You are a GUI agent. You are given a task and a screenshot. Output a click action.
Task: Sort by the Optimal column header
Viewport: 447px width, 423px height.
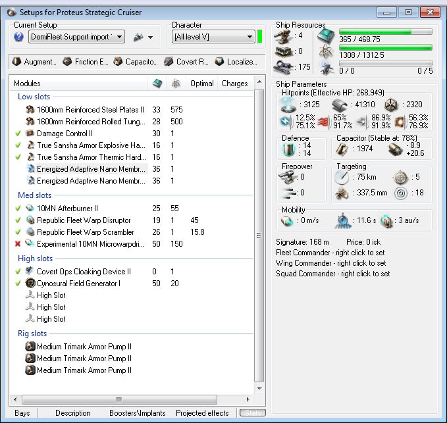click(202, 84)
